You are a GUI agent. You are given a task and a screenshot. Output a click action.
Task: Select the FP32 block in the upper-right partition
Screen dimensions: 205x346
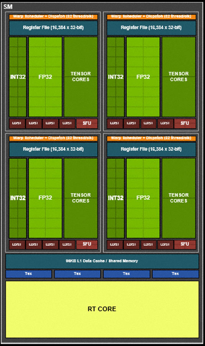click(x=143, y=77)
